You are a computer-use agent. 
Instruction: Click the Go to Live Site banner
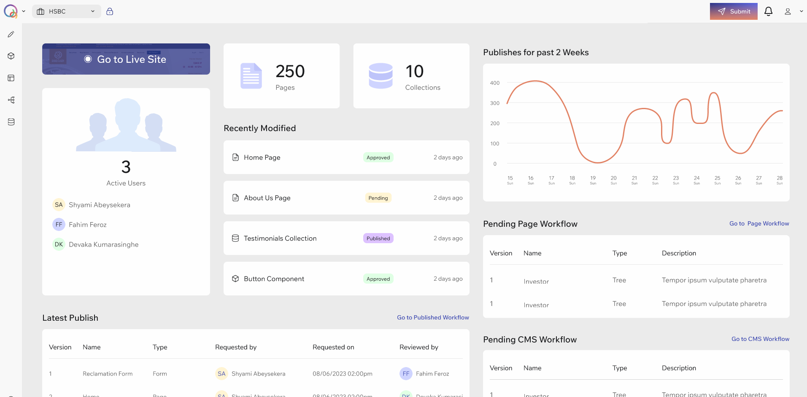tap(126, 59)
